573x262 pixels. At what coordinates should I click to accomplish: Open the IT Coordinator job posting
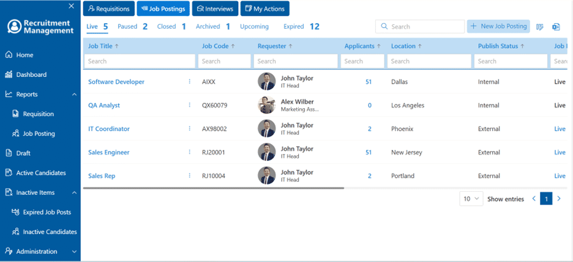point(108,129)
